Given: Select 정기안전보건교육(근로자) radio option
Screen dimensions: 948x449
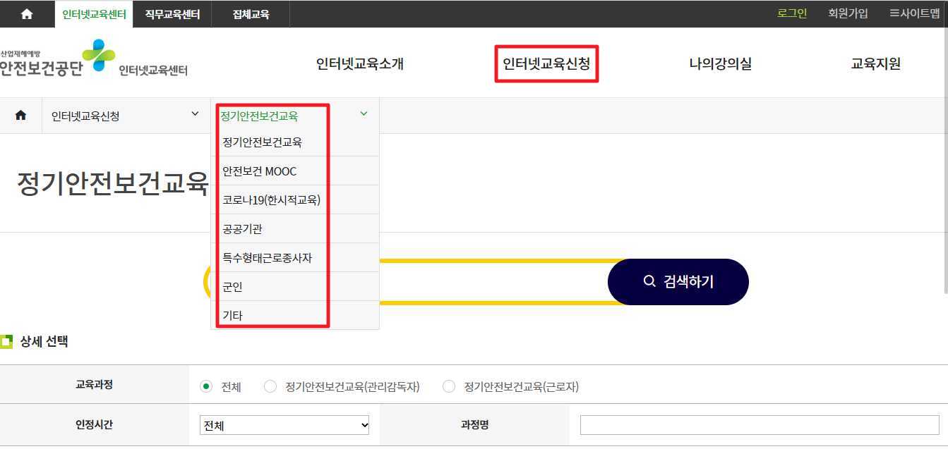Looking at the screenshot, I should [x=449, y=386].
